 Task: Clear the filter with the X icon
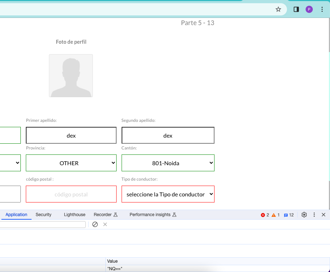click(x=105, y=224)
